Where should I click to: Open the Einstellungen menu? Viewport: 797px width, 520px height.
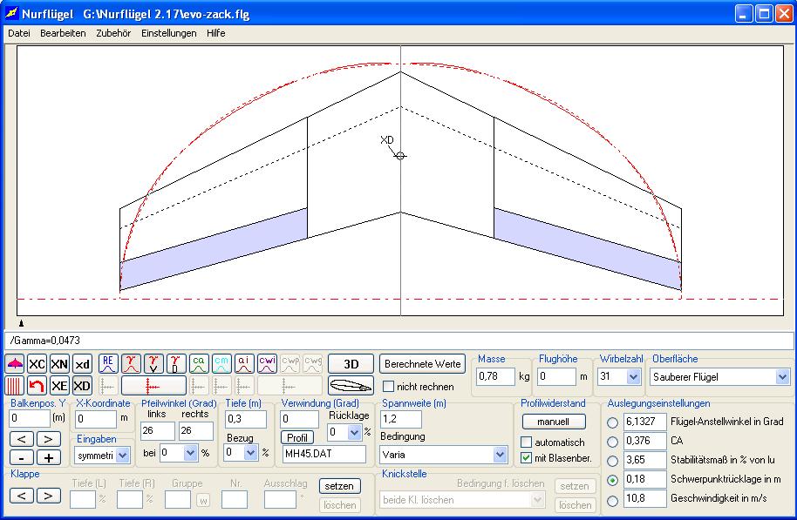coord(168,33)
